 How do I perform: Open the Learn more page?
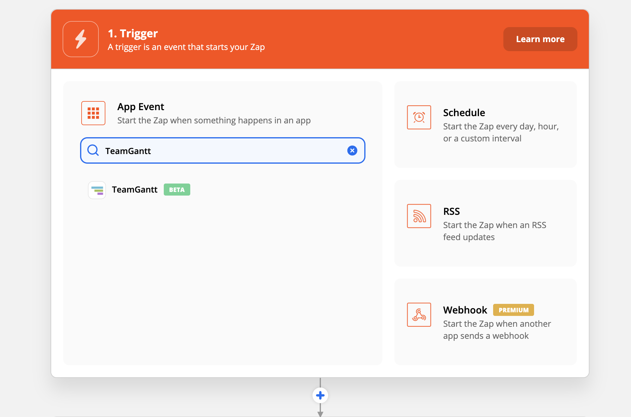[x=540, y=39]
